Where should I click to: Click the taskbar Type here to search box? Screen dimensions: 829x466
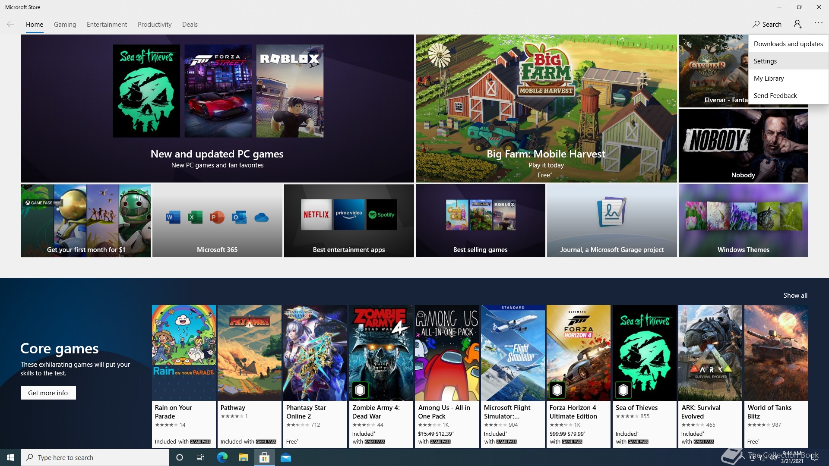(x=95, y=457)
